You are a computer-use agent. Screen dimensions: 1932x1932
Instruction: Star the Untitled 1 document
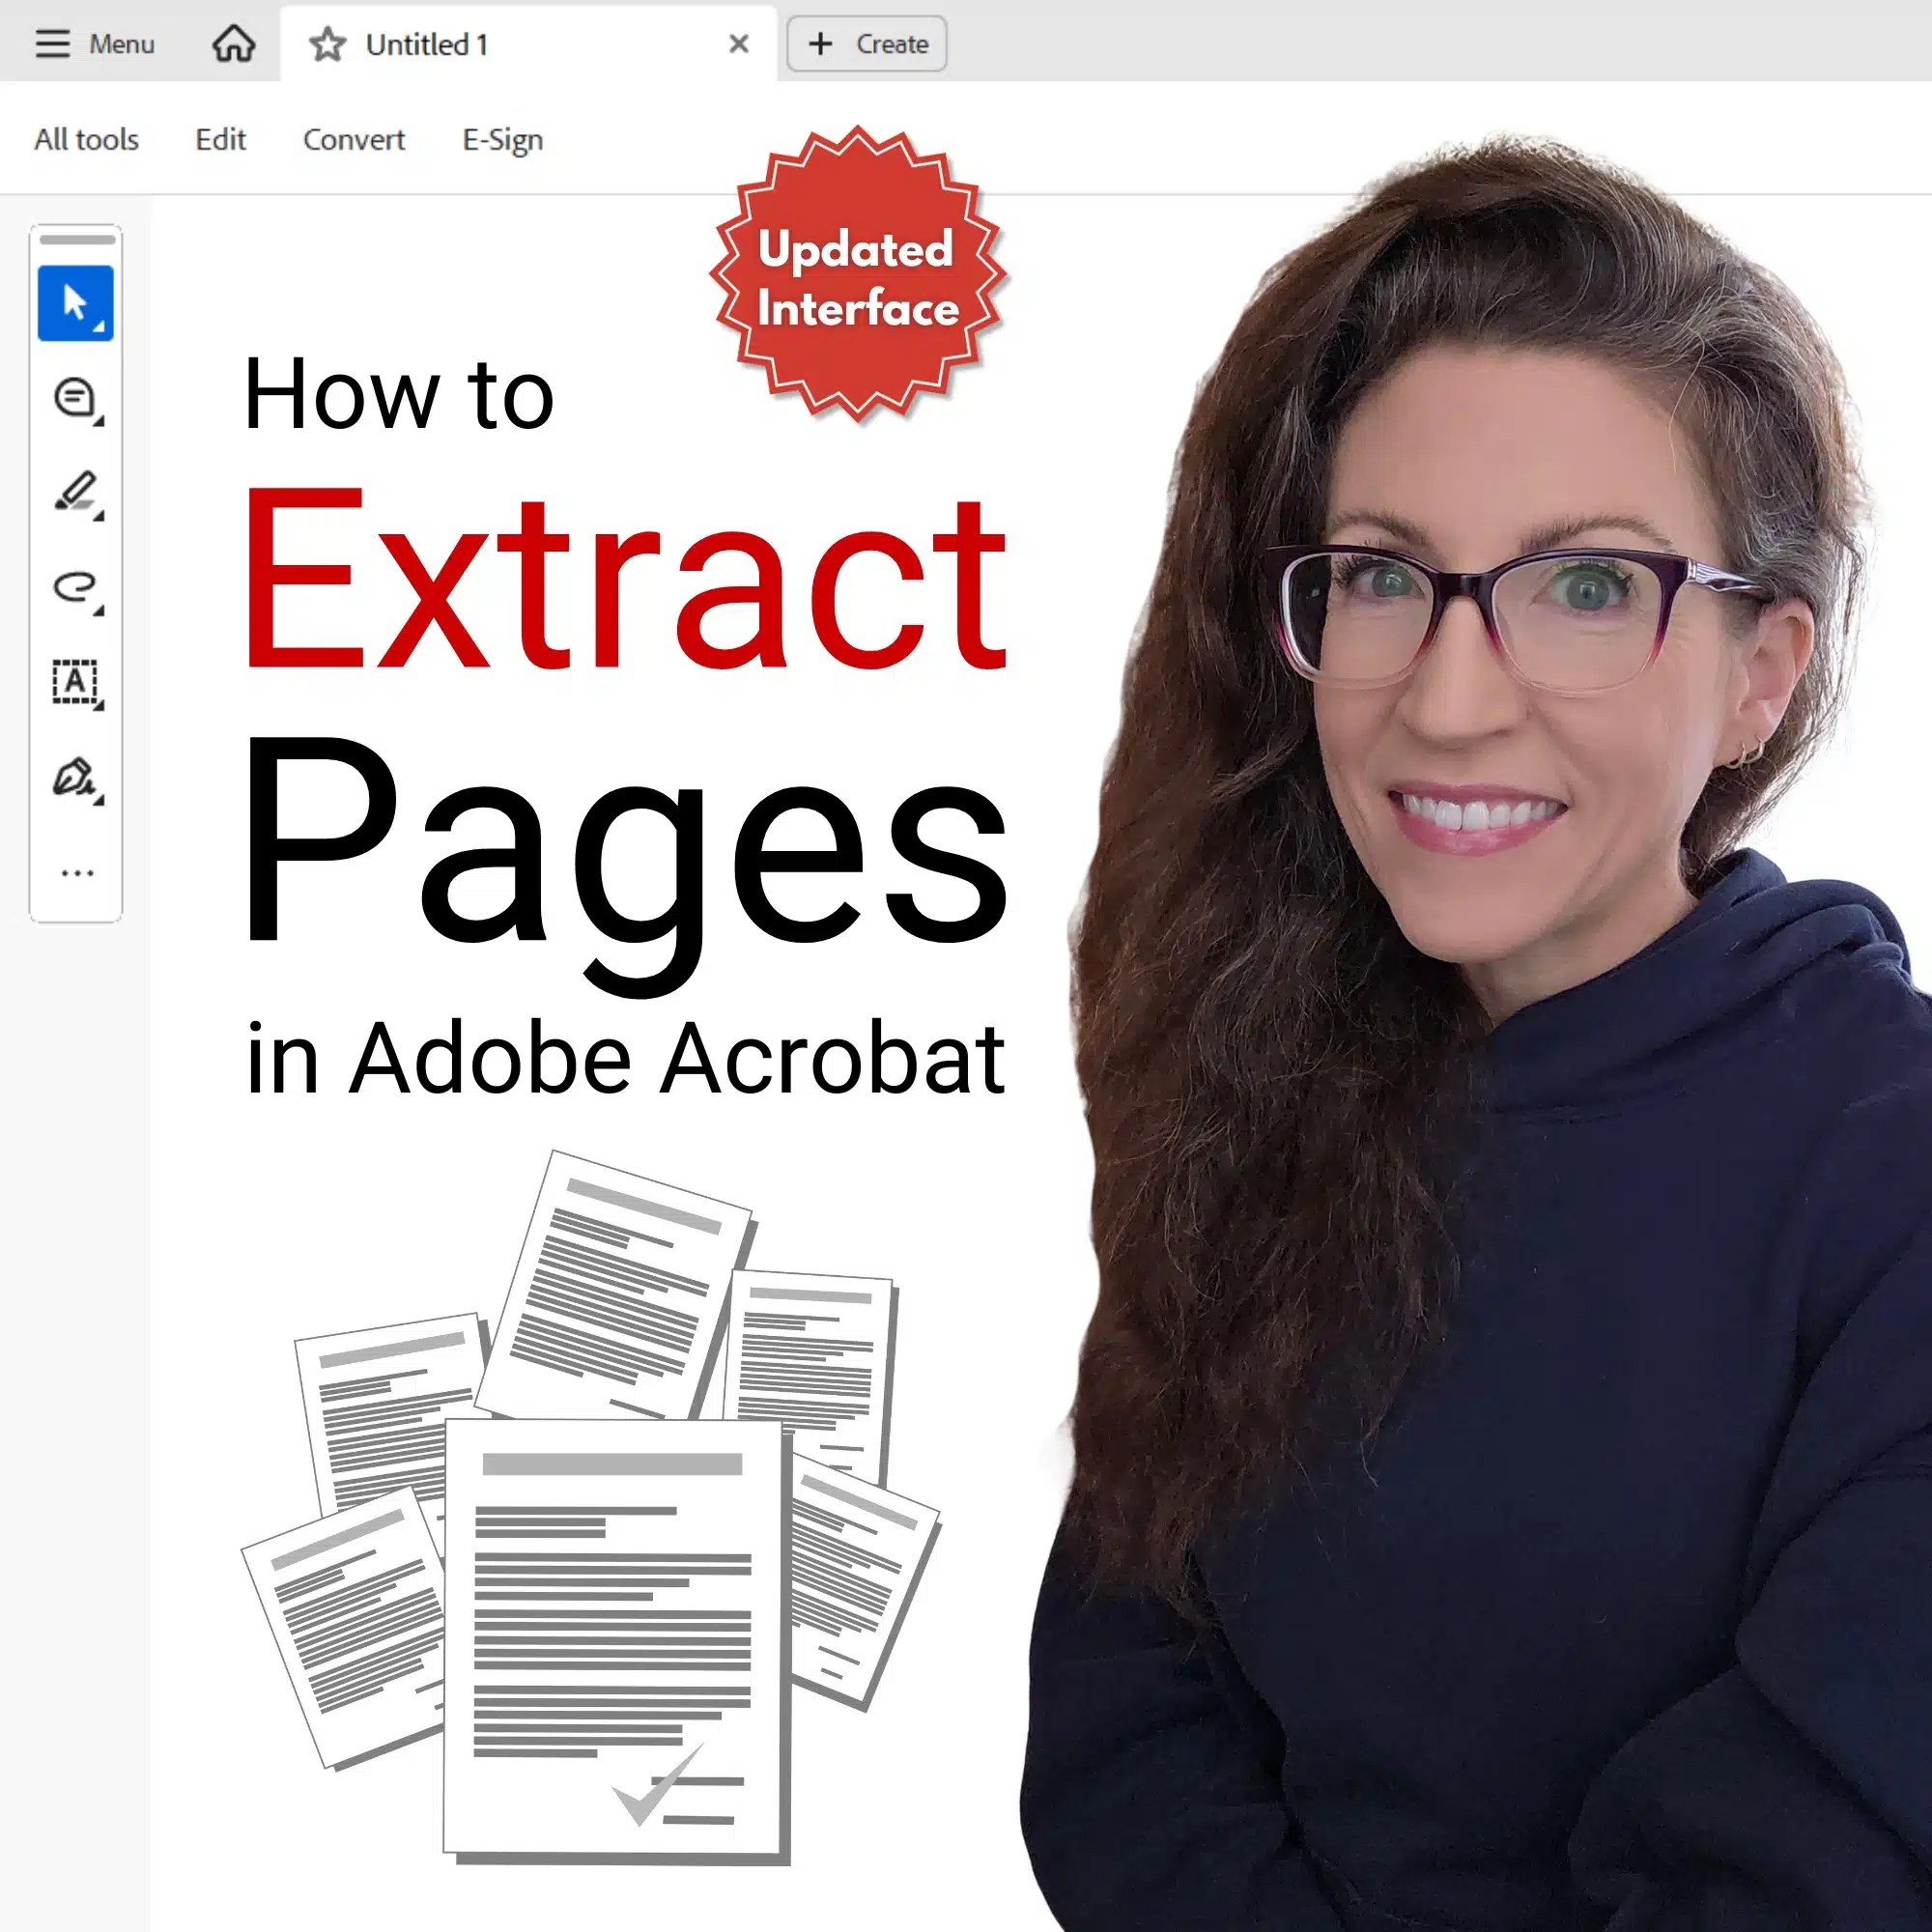click(327, 44)
